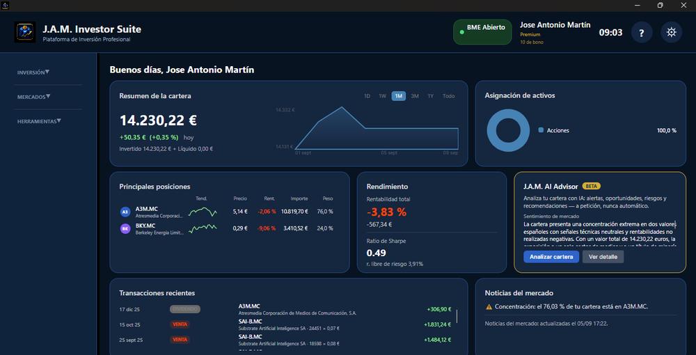This screenshot has width=696, height=355.
Task: Select the 1W chart range
Action: [382, 96]
